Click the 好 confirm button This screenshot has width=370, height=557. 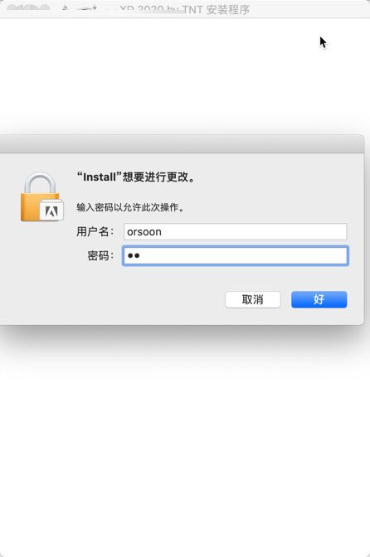tap(319, 299)
